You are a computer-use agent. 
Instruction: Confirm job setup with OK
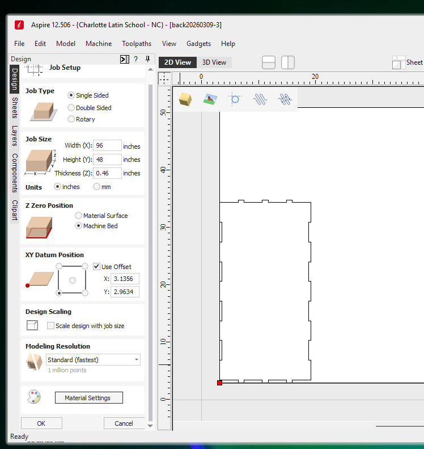(41, 423)
